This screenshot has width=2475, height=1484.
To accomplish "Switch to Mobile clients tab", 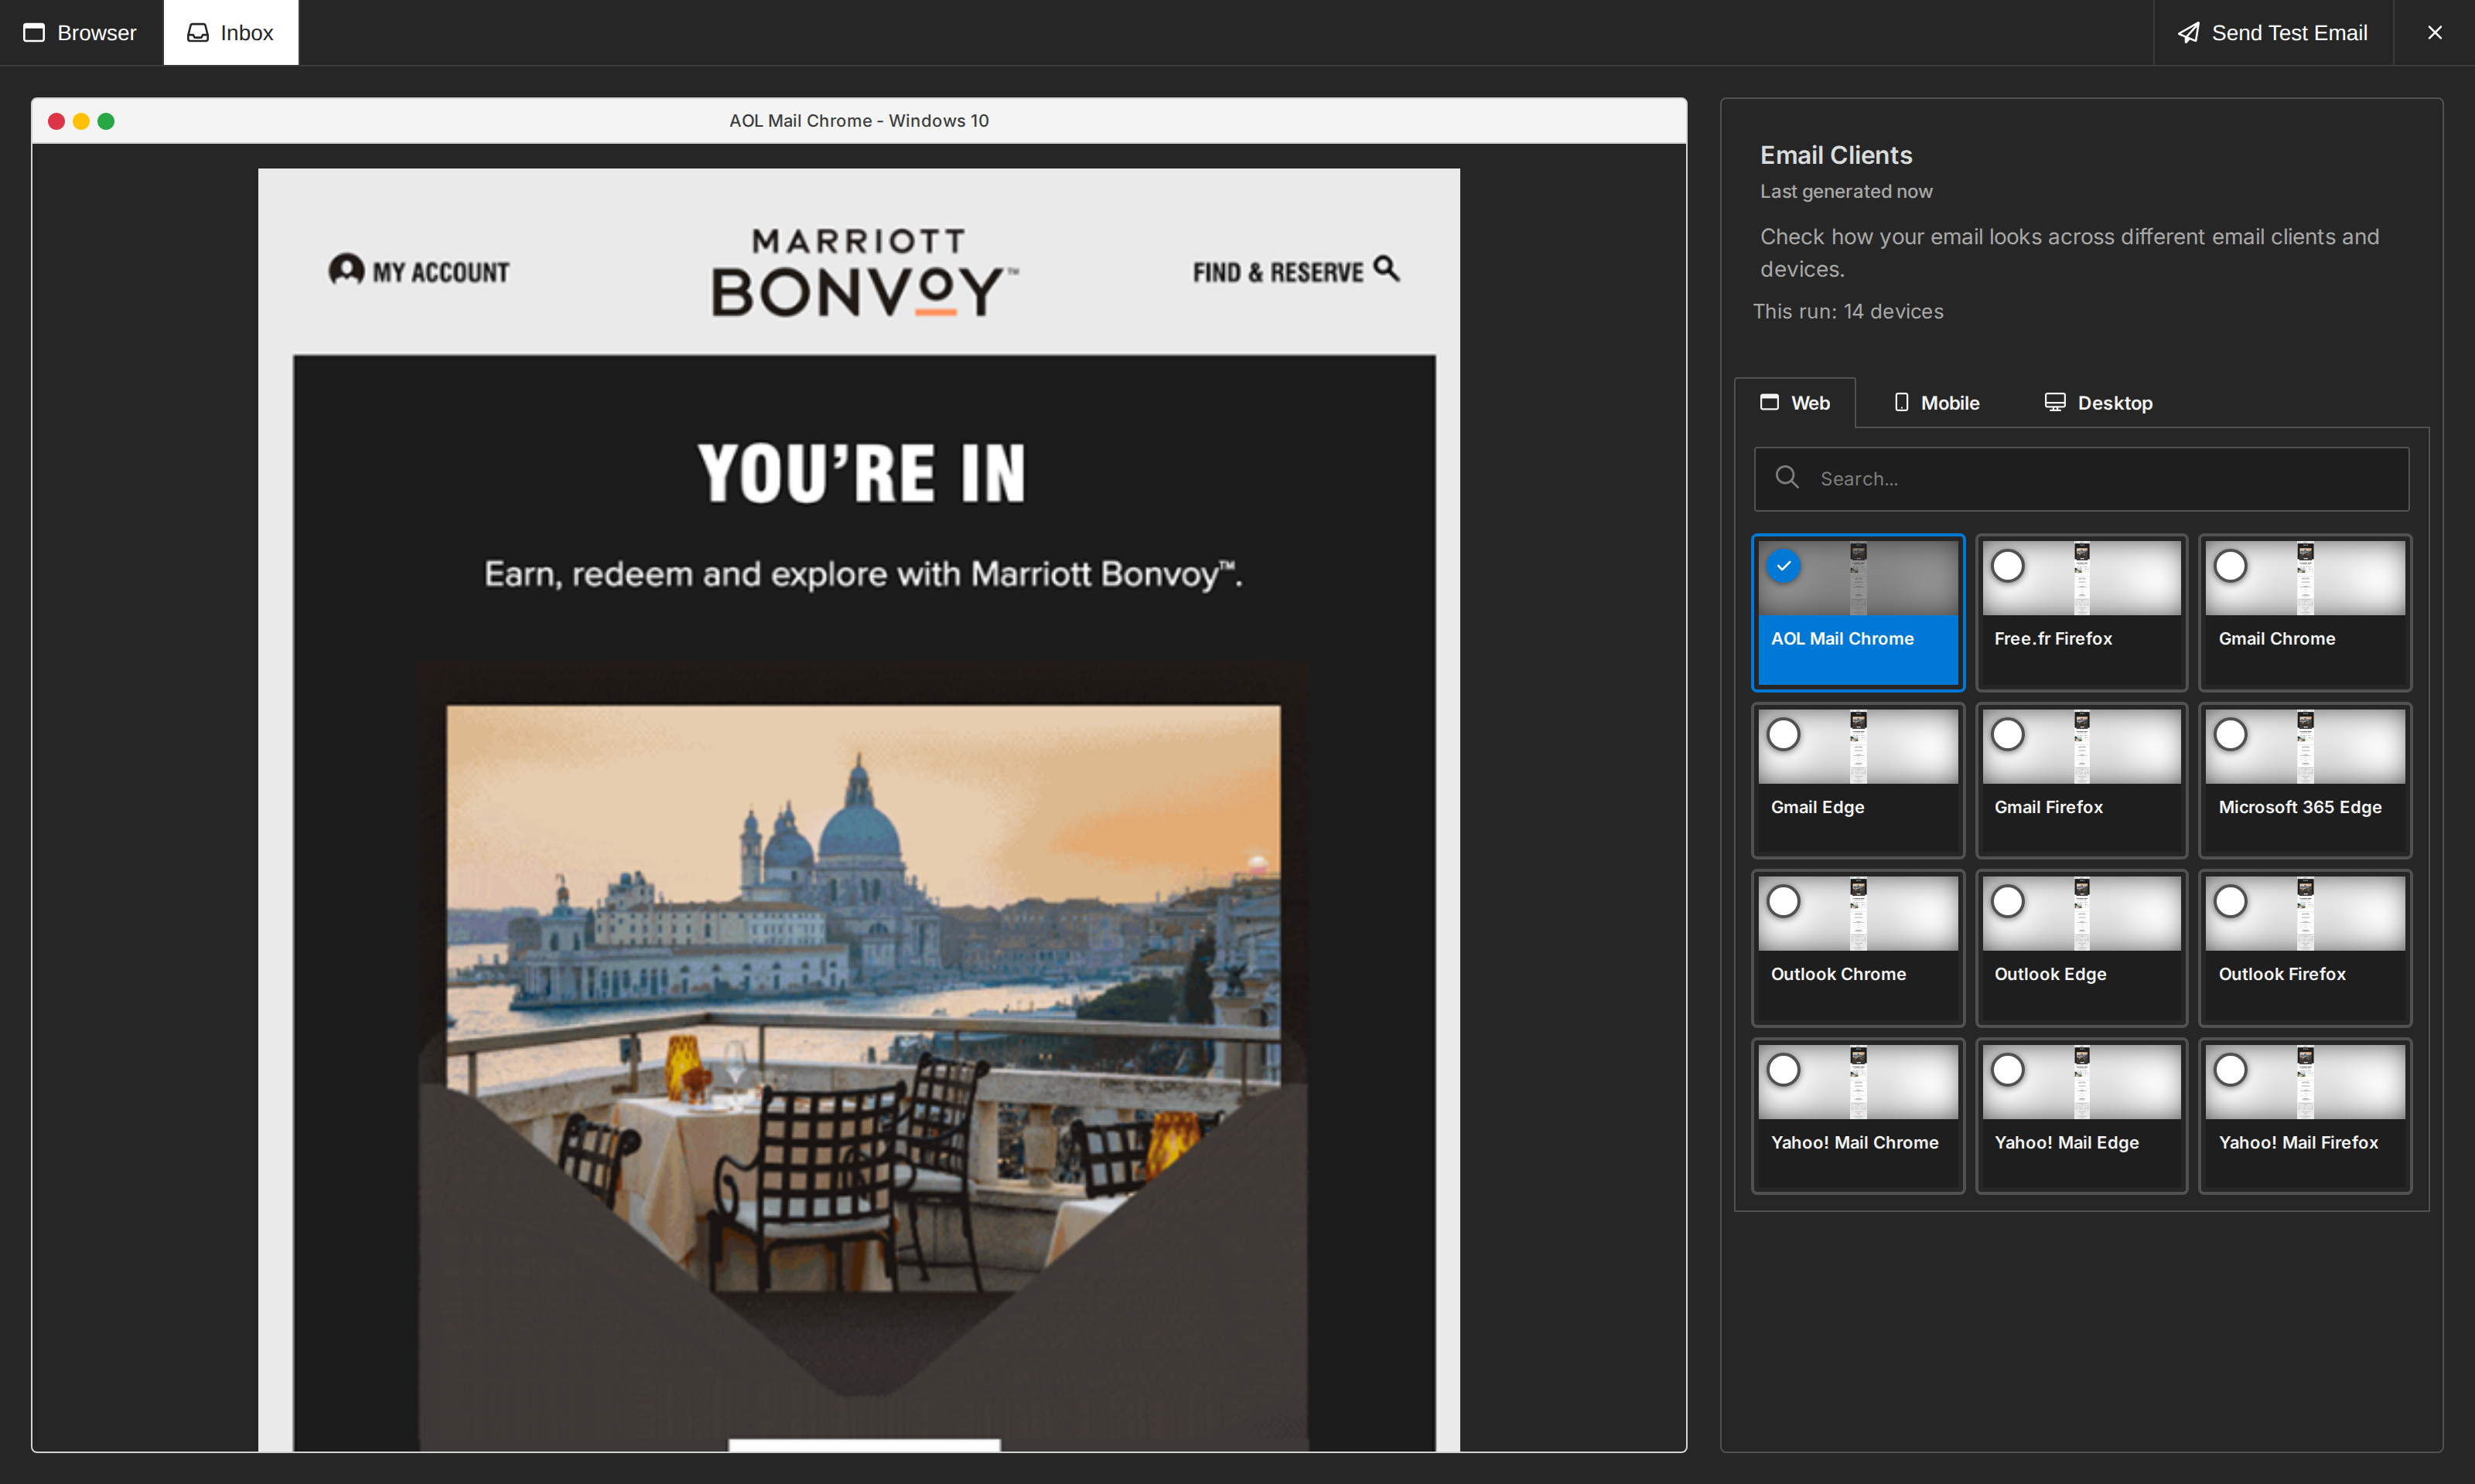I will [x=1937, y=402].
